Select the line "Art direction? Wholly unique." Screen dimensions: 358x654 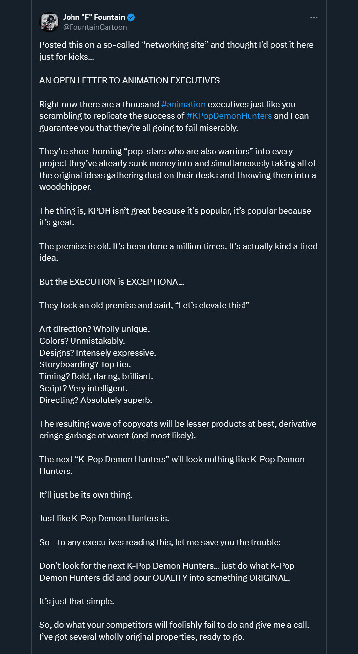(95, 329)
